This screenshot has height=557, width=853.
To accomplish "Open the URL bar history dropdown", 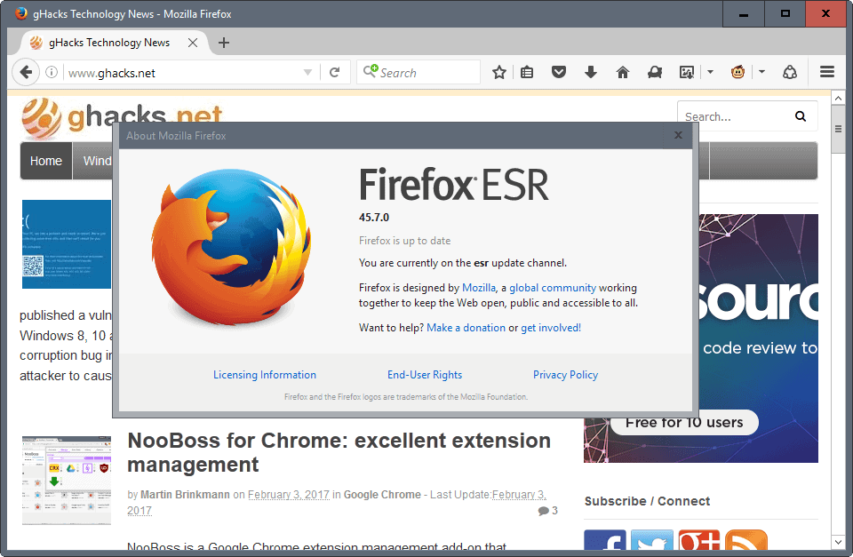I will point(308,73).
